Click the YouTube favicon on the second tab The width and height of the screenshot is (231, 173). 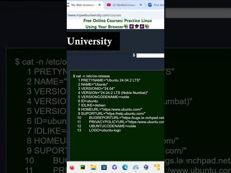(x=109, y=5)
